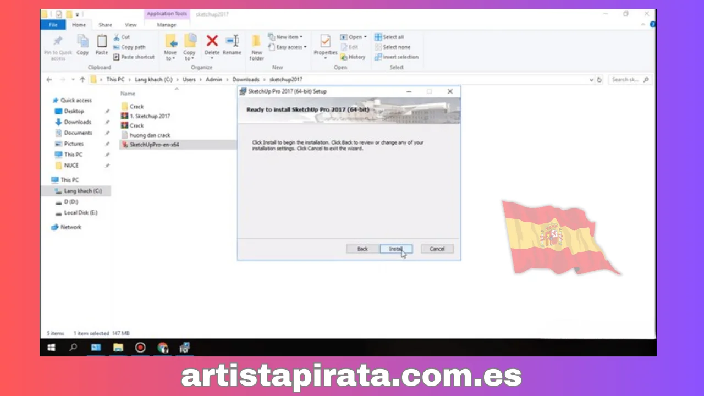Open the New item dropdown
Image resolution: width=704 pixels, height=396 pixels.
point(285,37)
